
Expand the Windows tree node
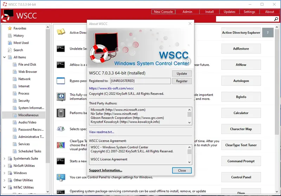click(5, 173)
